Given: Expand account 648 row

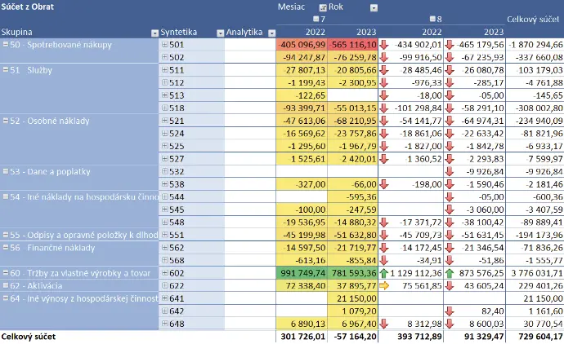Looking at the screenshot, I should (165, 324).
